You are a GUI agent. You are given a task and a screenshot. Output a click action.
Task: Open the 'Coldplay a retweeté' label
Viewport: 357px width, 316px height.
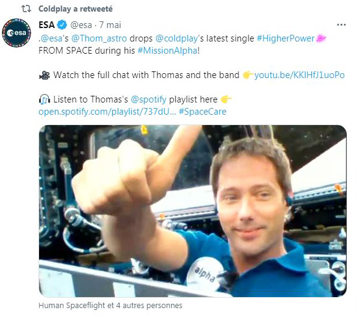tap(76, 9)
